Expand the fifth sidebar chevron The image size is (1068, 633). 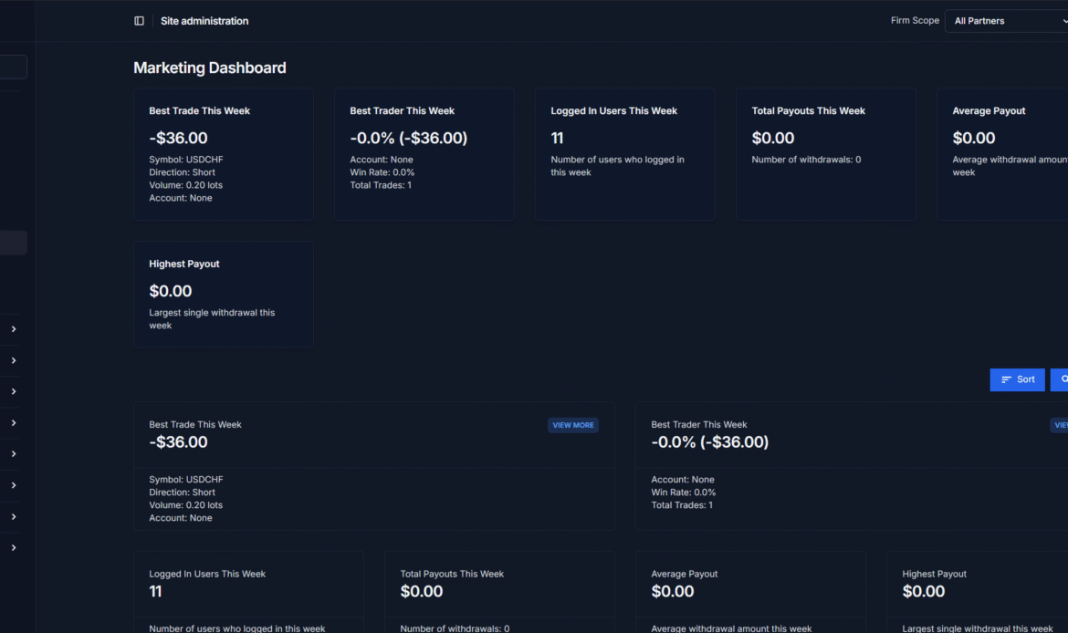tap(14, 454)
